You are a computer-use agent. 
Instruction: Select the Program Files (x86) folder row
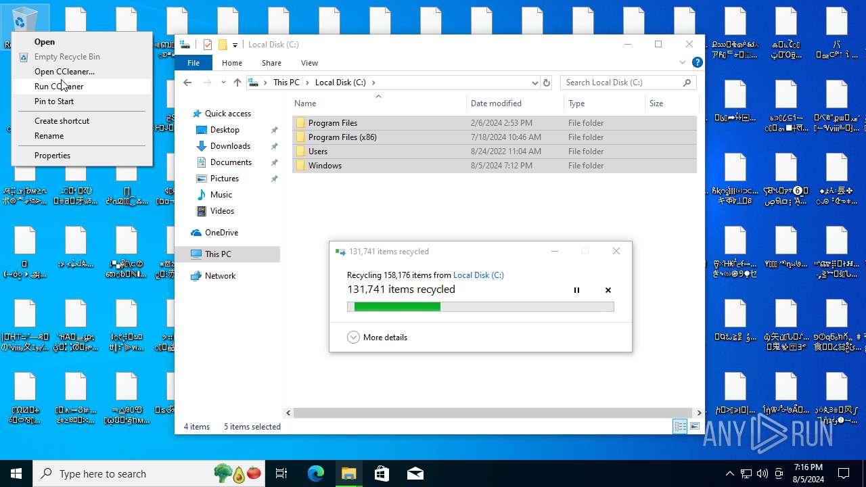[x=495, y=137]
